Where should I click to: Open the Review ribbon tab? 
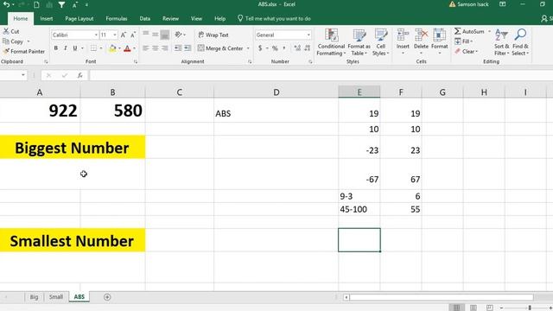coord(170,19)
